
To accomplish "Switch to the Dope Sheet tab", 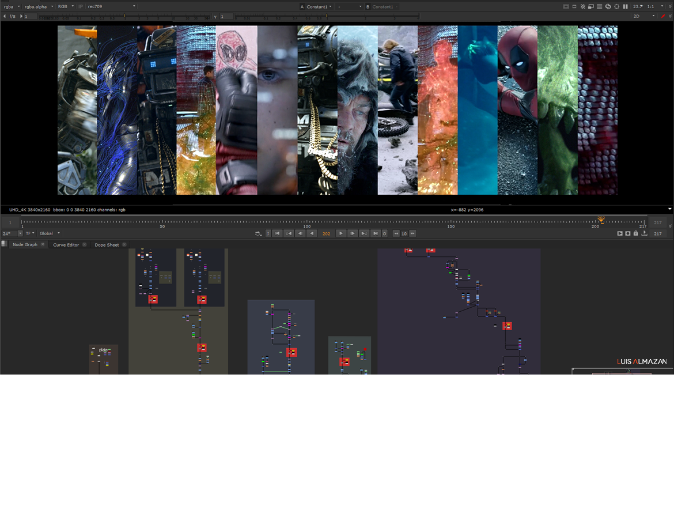I will click(107, 245).
